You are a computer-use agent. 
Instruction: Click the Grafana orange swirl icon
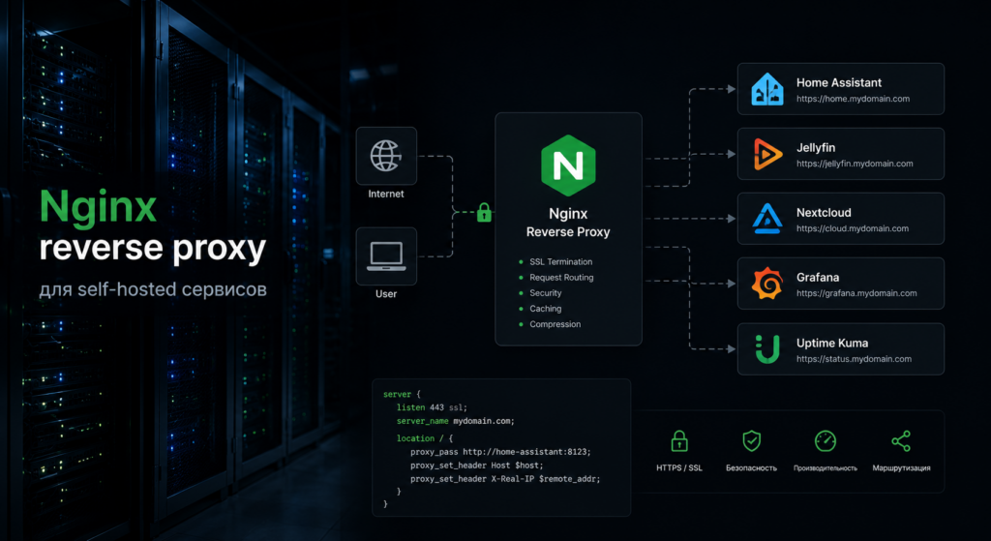click(766, 284)
